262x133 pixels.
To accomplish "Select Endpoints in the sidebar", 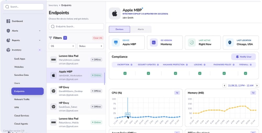I will coord(28,91).
